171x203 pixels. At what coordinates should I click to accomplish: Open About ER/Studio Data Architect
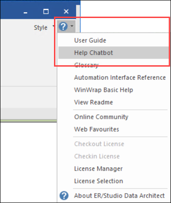click(x=113, y=196)
